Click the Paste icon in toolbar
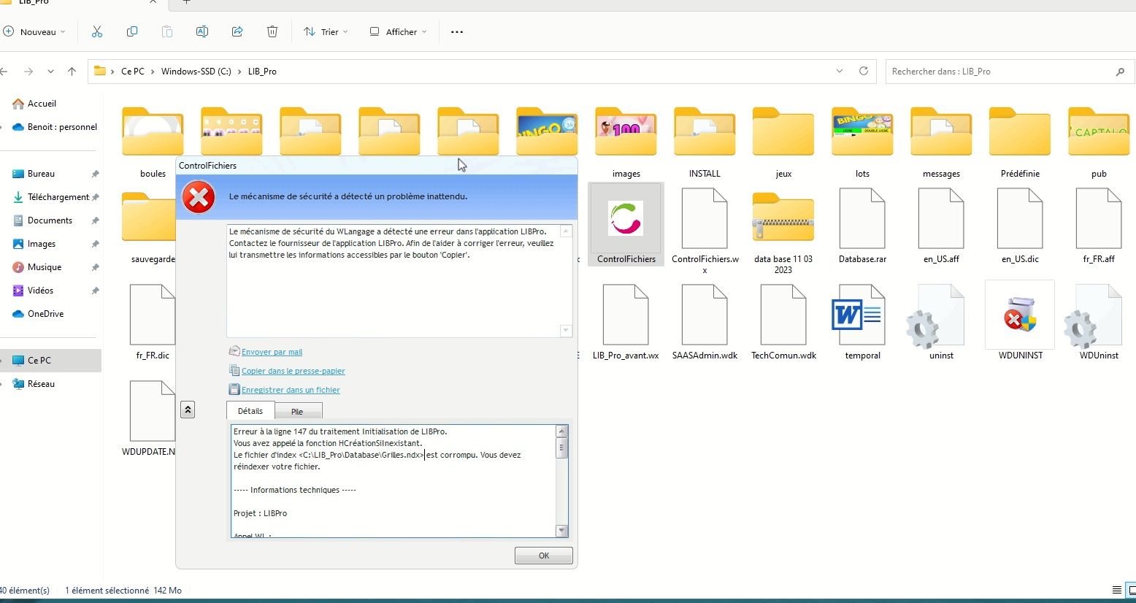The height and width of the screenshot is (603, 1136). pyautogui.click(x=167, y=31)
